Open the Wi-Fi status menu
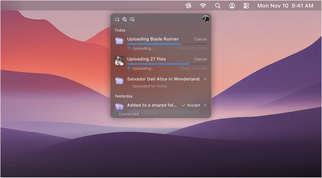The width and height of the screenshot is (322, 178). pyautogui.click(x=203, y=6)
